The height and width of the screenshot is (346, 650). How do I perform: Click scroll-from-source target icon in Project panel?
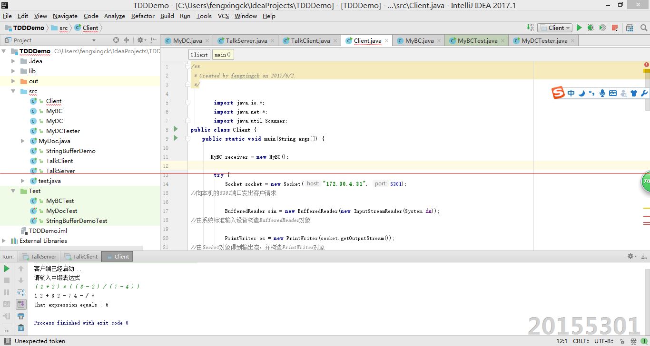tap(116, 40)
